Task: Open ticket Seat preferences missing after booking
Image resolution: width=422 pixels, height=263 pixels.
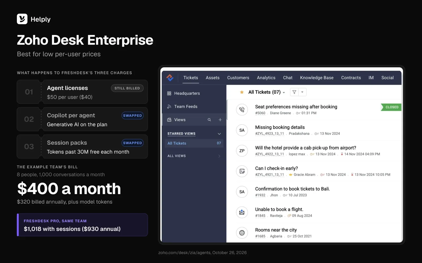Action: pos(296,107)
